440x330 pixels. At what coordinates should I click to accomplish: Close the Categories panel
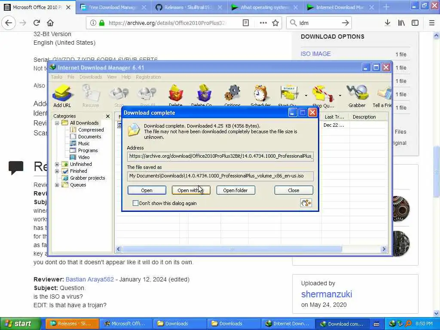coord(108,116)
